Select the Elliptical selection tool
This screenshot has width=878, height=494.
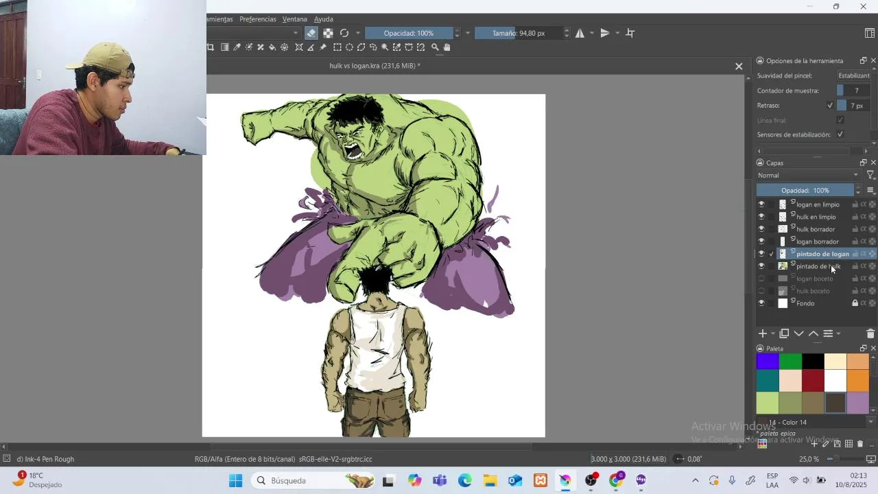[349, 47]
